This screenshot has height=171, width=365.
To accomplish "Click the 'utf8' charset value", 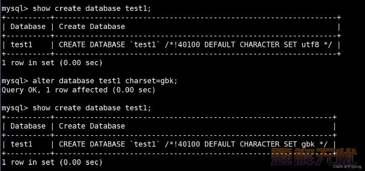I will pyautogui.click(x=310, y=44).
